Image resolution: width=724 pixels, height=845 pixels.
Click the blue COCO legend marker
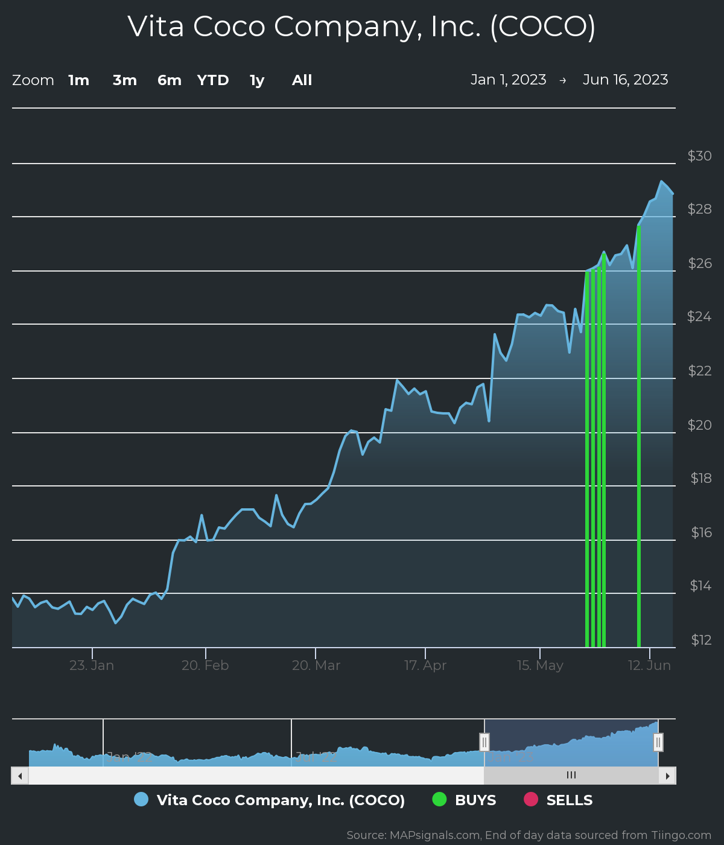click(141, 799)
